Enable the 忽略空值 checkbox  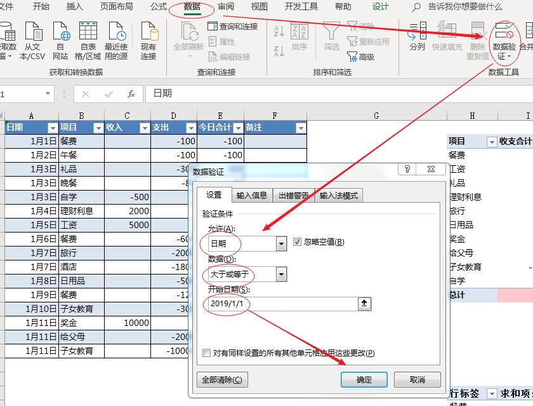pyautogui.click(x=296, y=243)
